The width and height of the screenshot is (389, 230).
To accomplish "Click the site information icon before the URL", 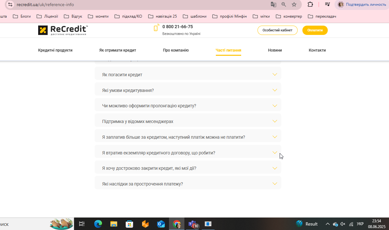I will (10, 4).
